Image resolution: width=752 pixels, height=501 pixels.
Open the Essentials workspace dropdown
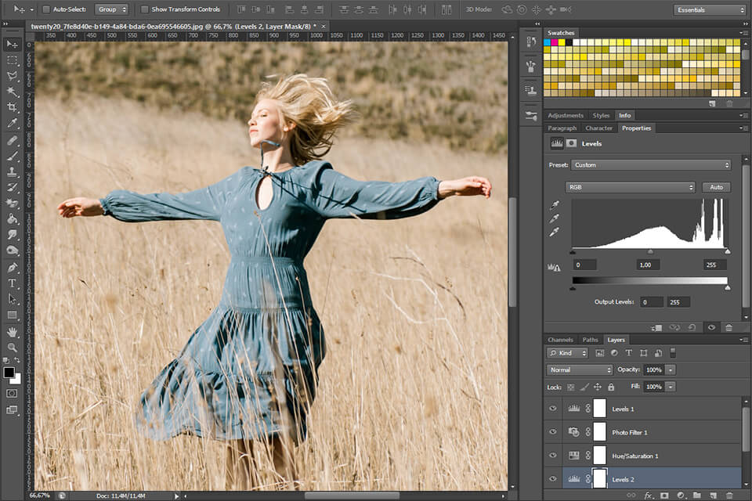[x=710, y=9]
